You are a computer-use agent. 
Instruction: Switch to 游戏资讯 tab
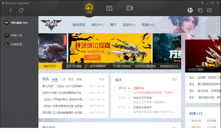tap(79, 25)
